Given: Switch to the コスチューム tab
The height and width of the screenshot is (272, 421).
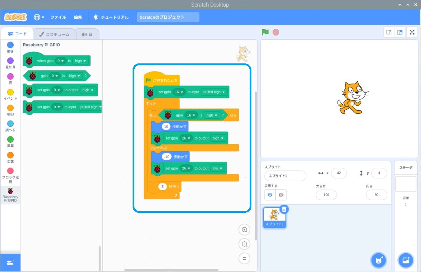Looking at the screenshot, I should pyautogui.click(x=55, y=34).
